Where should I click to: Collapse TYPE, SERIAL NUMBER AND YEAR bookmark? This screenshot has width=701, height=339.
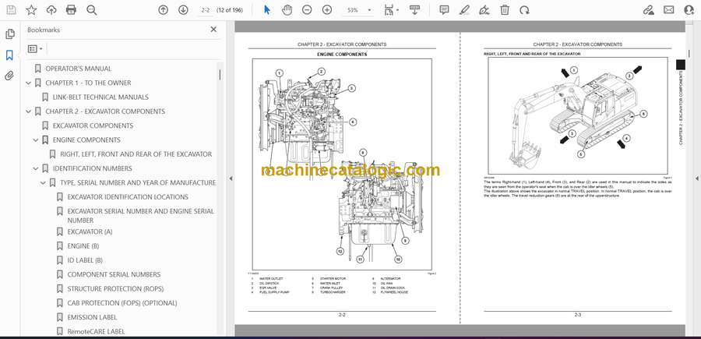[x=43, y=182]
